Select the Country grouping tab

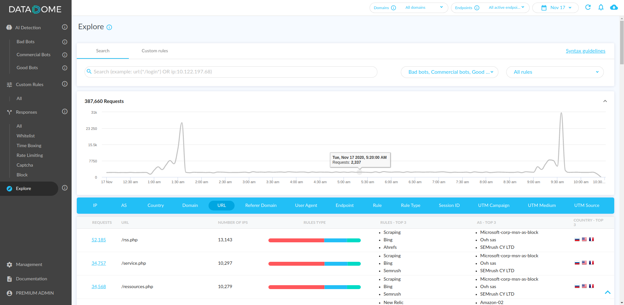pos(156,206)
